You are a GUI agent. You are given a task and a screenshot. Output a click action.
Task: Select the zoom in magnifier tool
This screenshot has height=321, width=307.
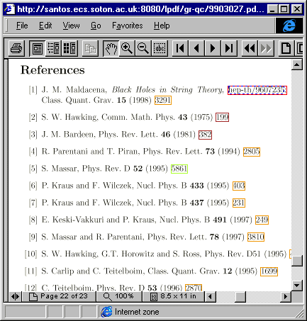click(127, 48)
